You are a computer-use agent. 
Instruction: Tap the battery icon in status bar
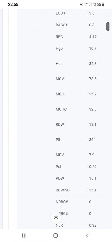coord(103,4)
